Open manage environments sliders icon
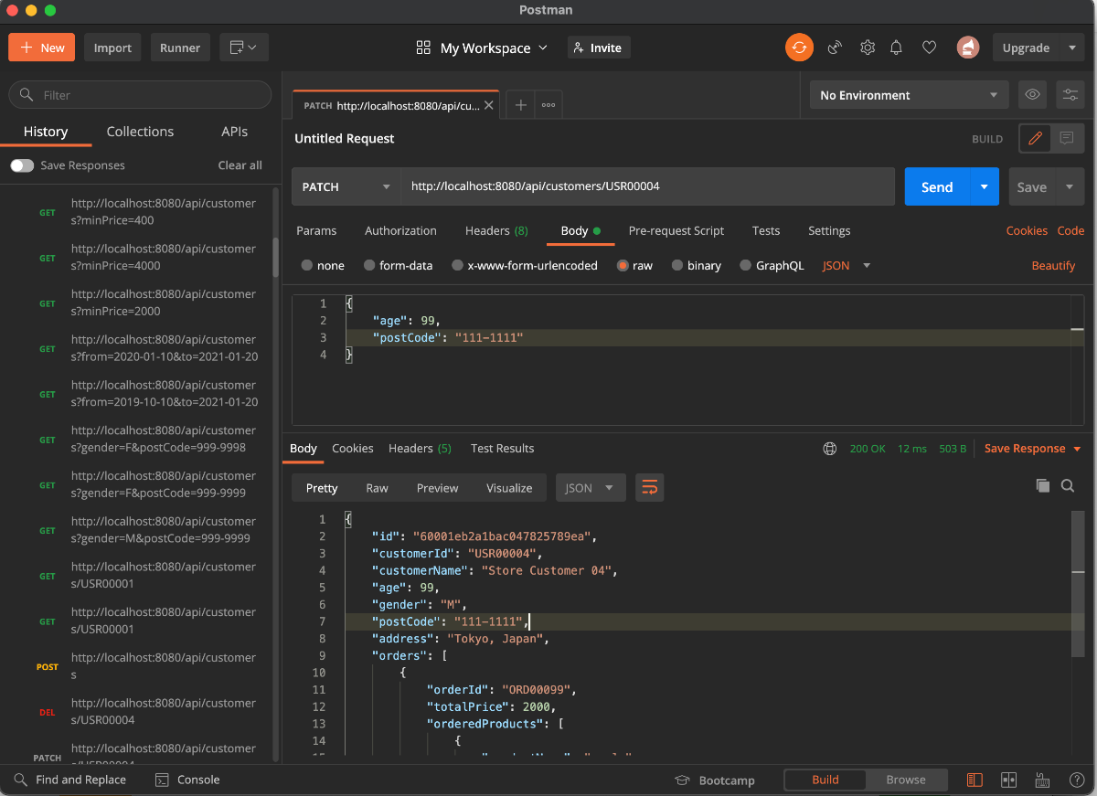 point(1070,95)
